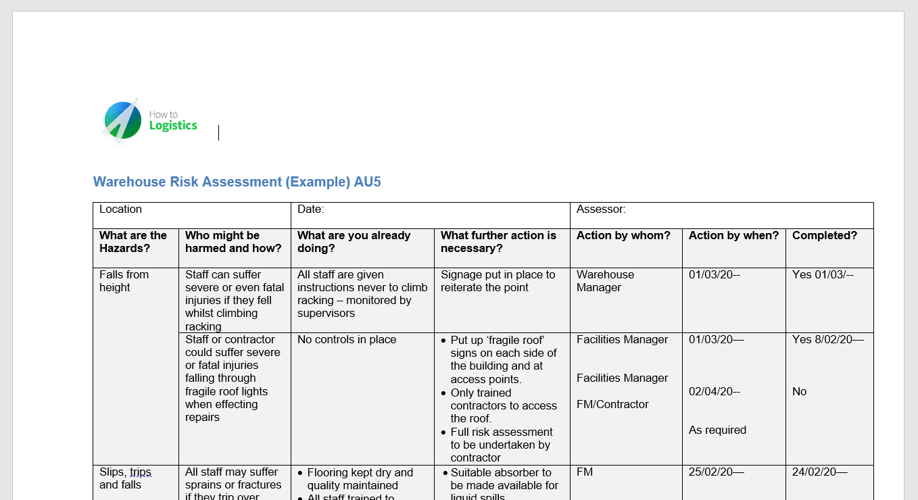Image resolution: width=918 pixels, height=500 pixels.
Task: Click the Action by when? column header
Action: point(732,235)
